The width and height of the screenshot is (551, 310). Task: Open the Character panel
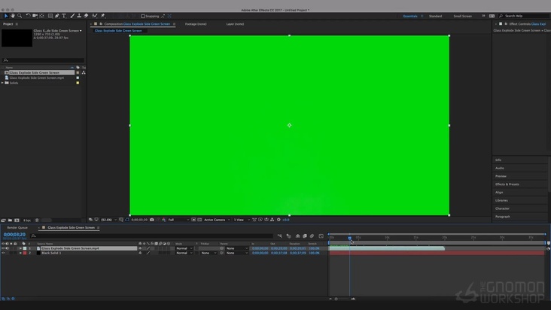[502, 208]
